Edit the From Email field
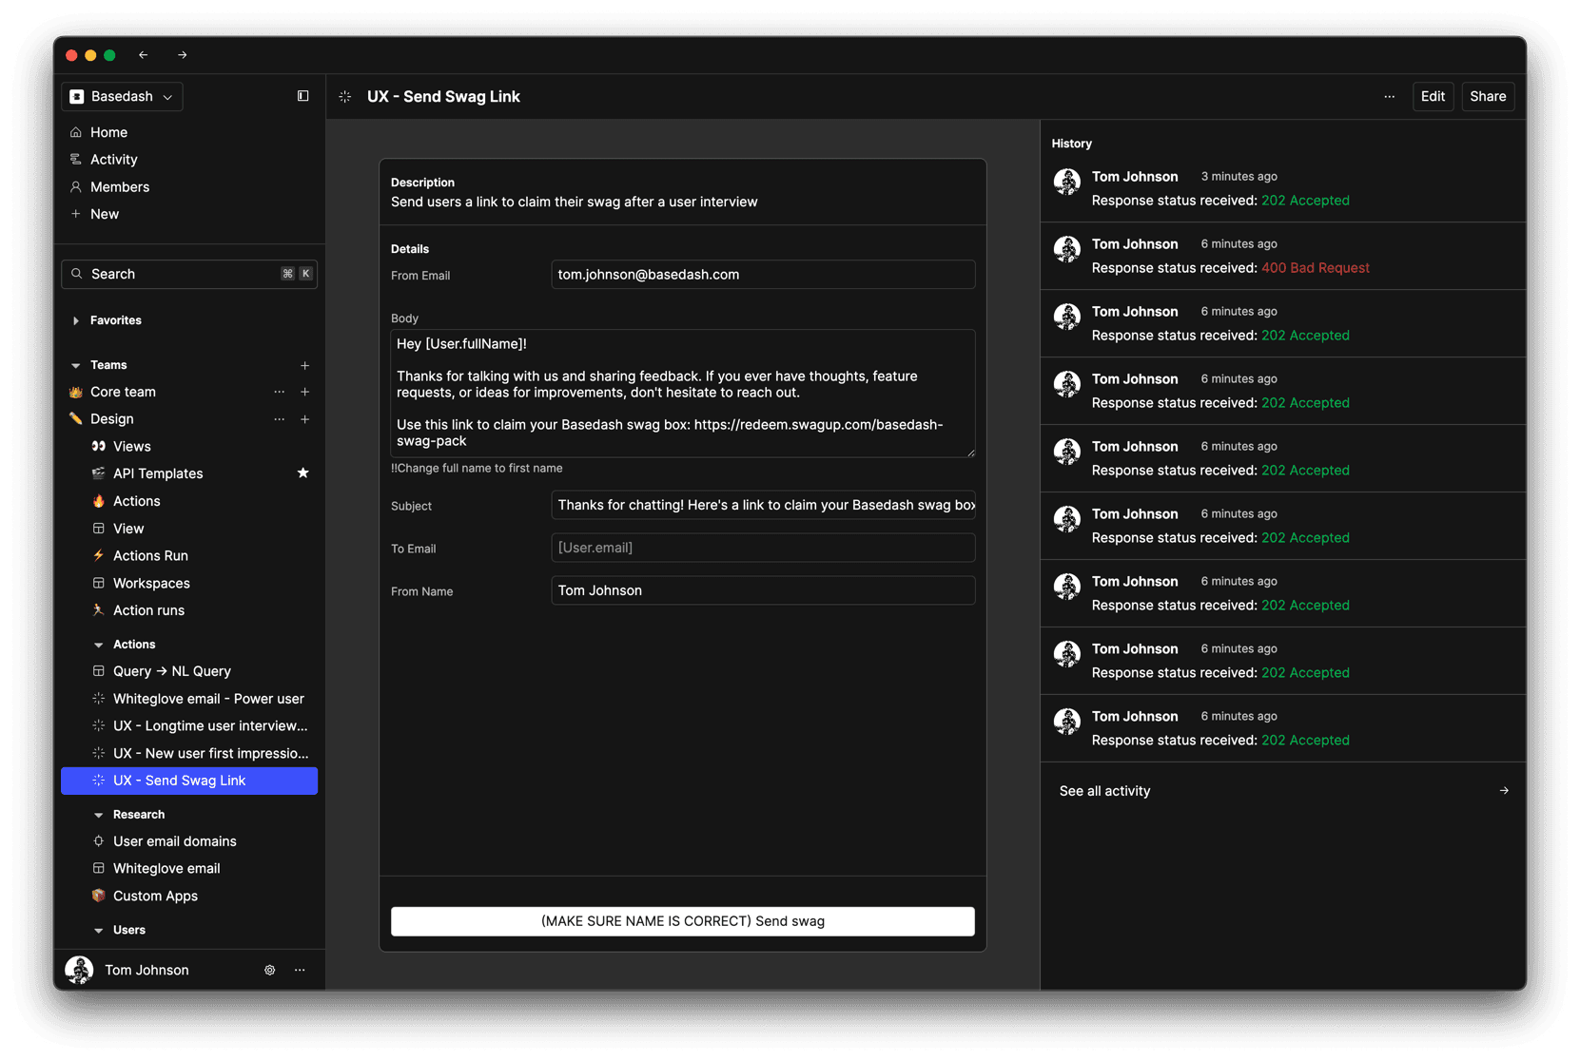This screenshot has height=1061, width=1580. [x=763, y=275]
